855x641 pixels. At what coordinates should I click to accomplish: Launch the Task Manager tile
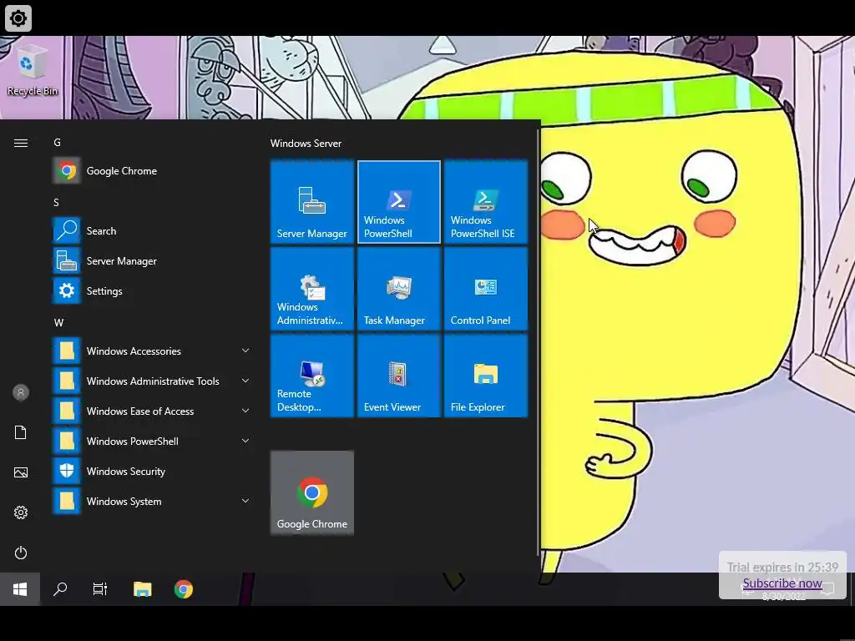[x=398, y=289]
